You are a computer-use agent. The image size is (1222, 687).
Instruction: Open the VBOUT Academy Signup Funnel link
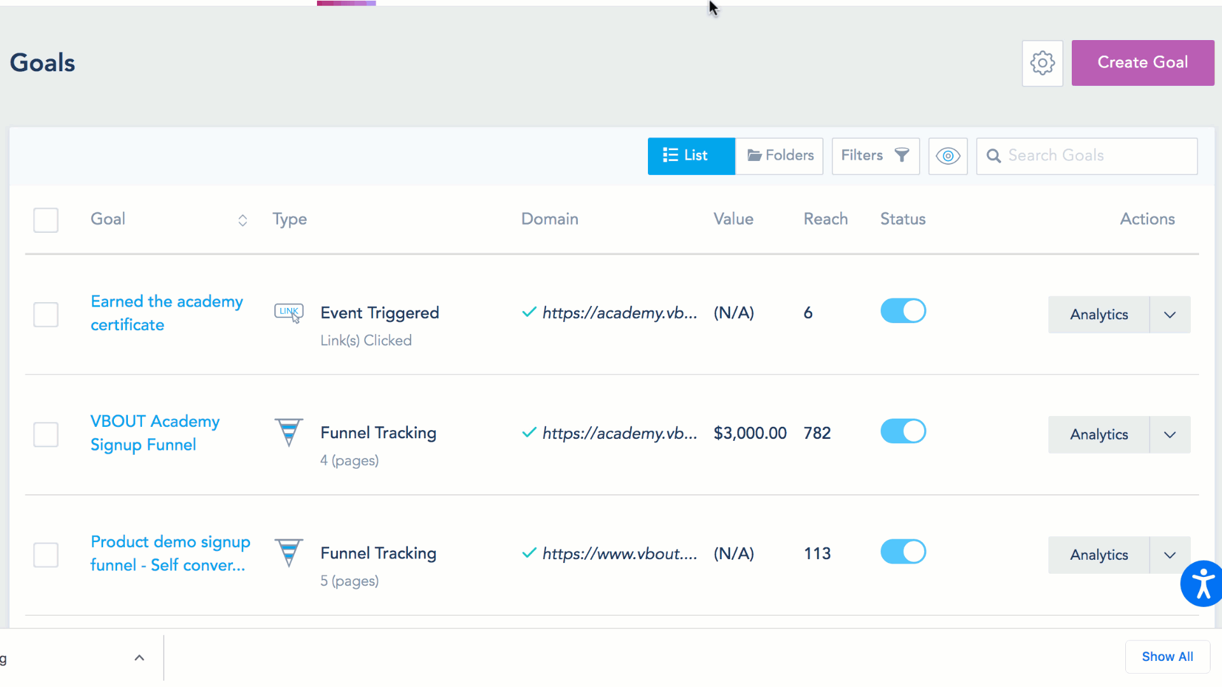[x=155, y=433]
